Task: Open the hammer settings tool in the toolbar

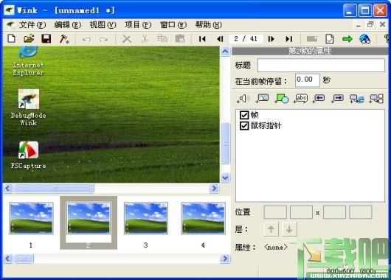Action: click(64, 39)
